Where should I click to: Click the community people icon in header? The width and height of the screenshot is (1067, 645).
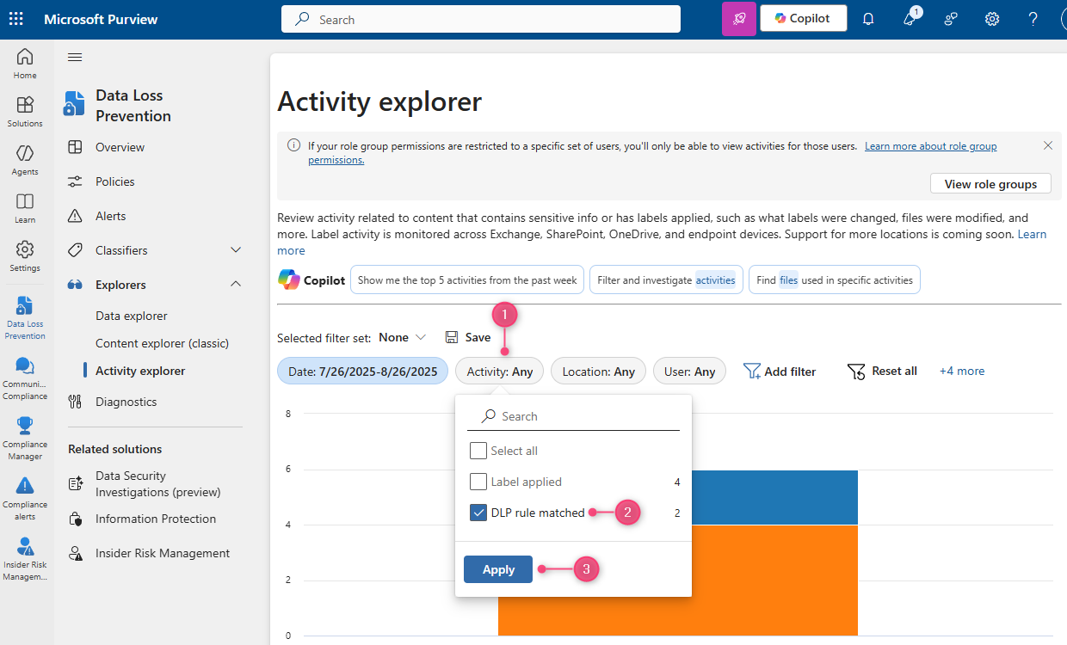click(x=951, y=19)
